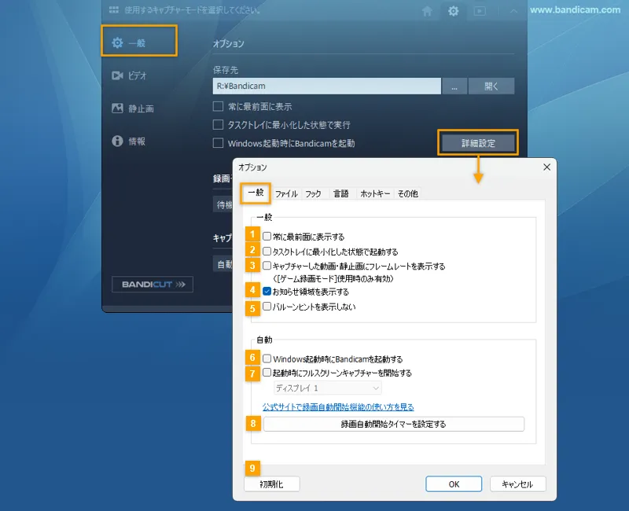Switch to the ホットキー tab

pos(375,193)
